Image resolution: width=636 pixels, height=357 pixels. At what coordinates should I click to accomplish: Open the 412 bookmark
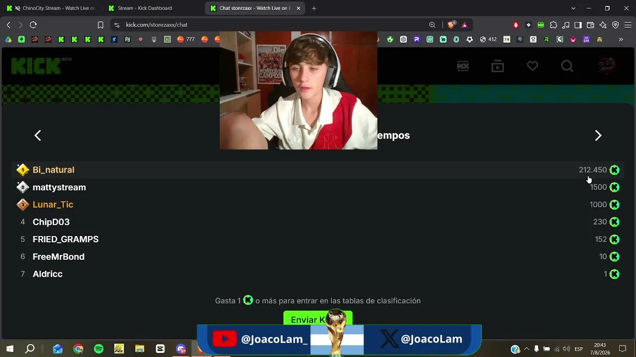click(x=488, y=39)
